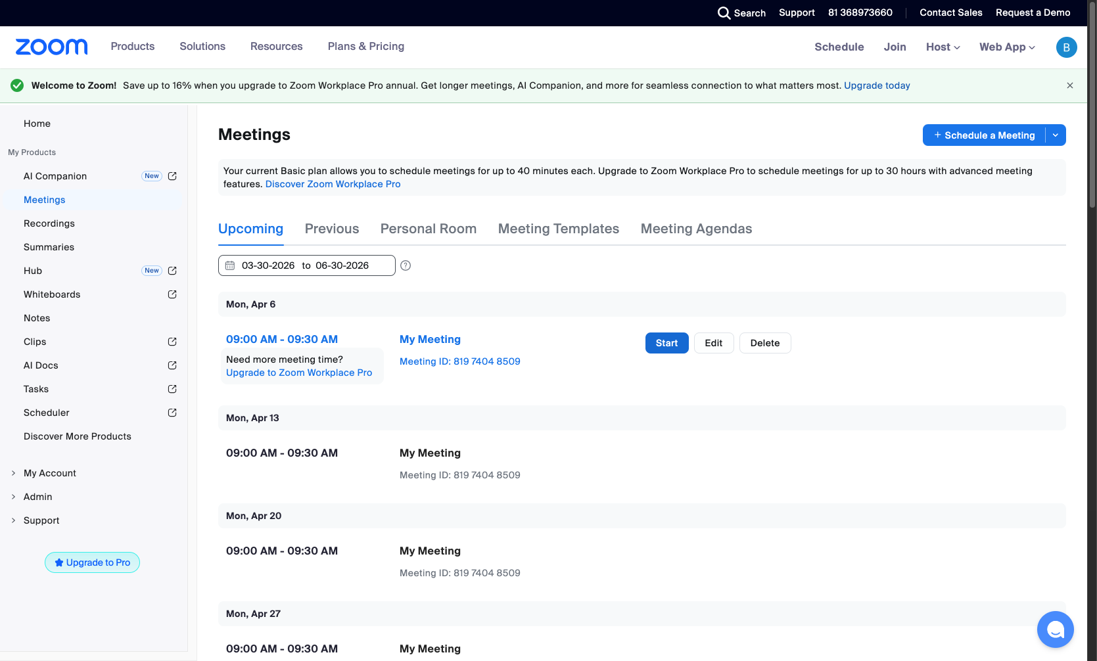Open My Meeting on Apr 6
Viewport: 1097px width, 661px height.
430,340
